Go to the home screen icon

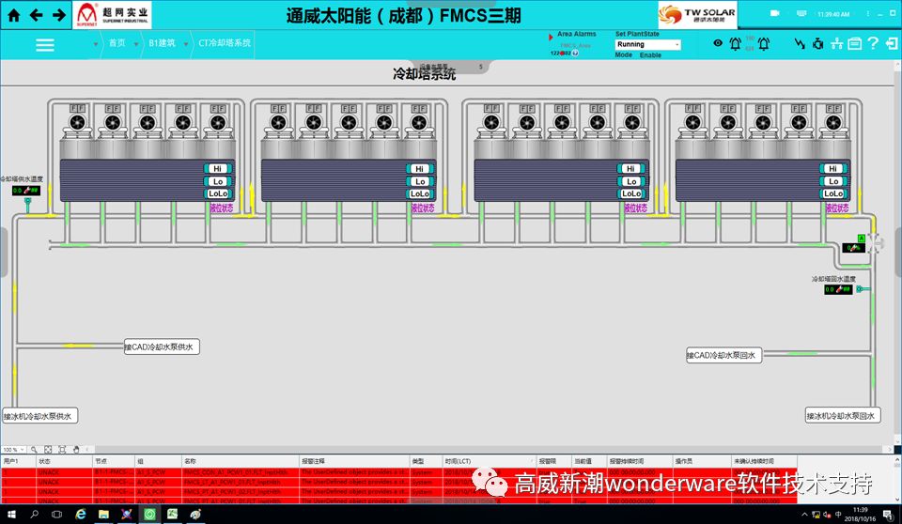pyautogui.click(x=14, y=15)
